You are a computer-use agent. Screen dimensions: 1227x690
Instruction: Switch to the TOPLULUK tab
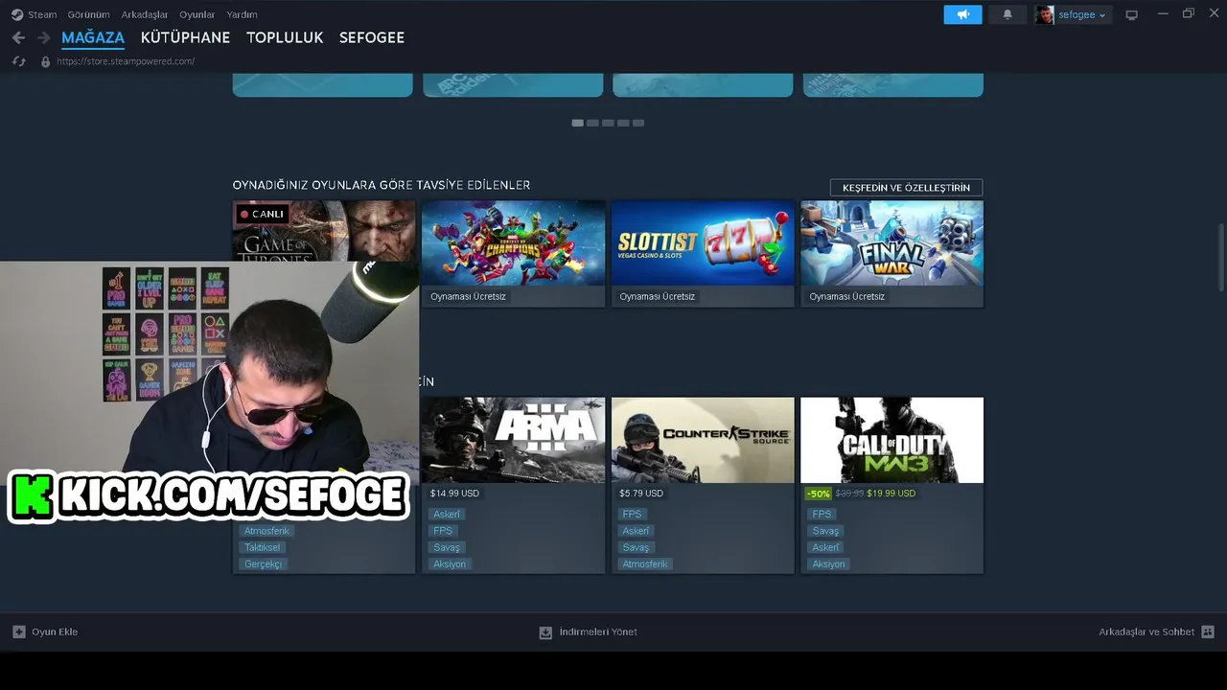(x=285, y=37)
